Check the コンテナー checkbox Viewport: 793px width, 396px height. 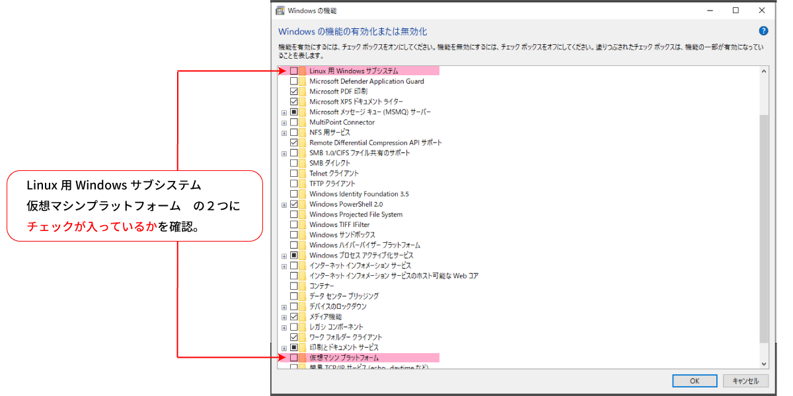point(294,286)
